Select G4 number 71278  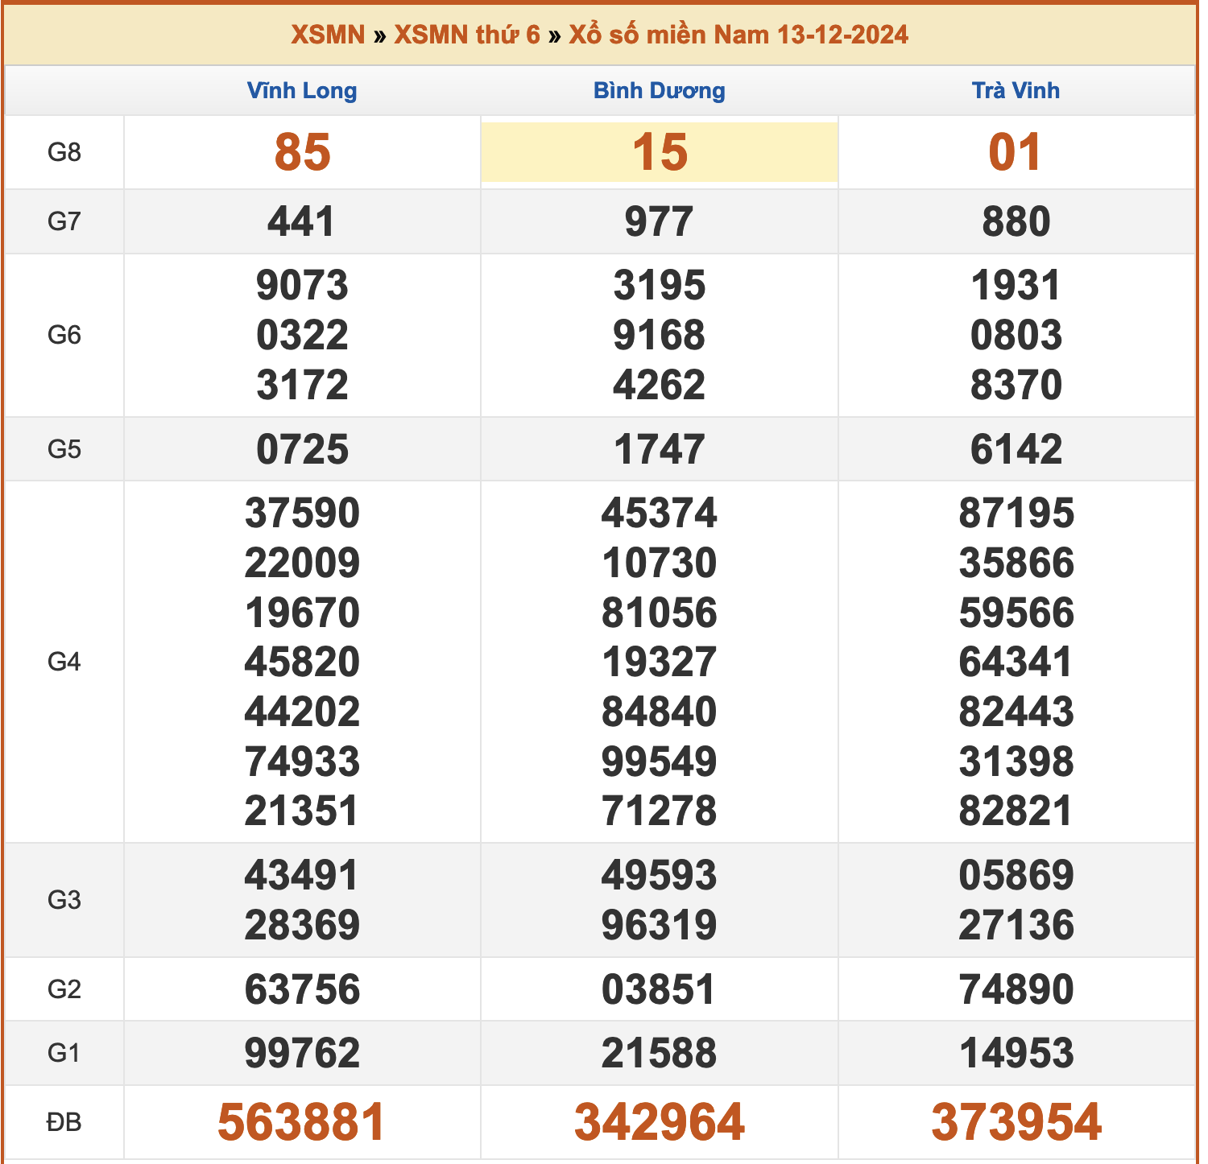(660, 811)
